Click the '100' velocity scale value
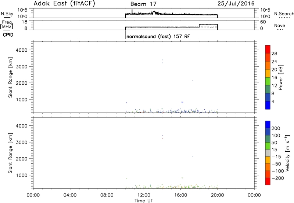The width and height of the screenshot is (294, 203). click(x=276, y=135)
